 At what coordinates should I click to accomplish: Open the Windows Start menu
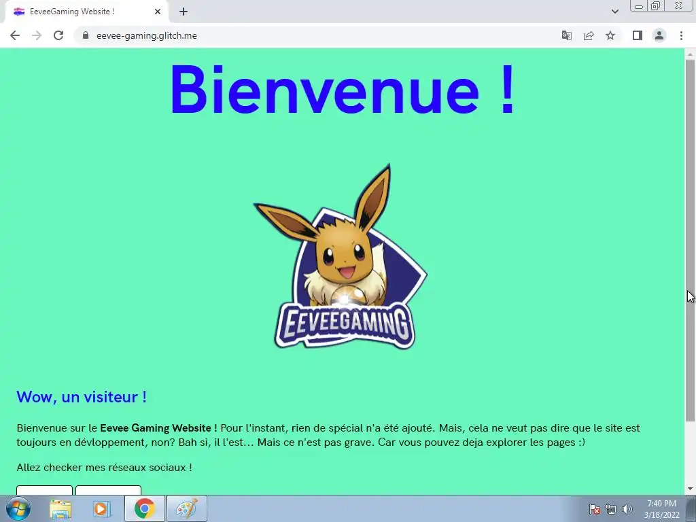[18, 508]
